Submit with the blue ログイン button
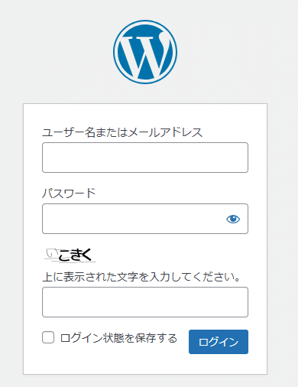Viewport: 298px width, 387px height. click(219, 342)
